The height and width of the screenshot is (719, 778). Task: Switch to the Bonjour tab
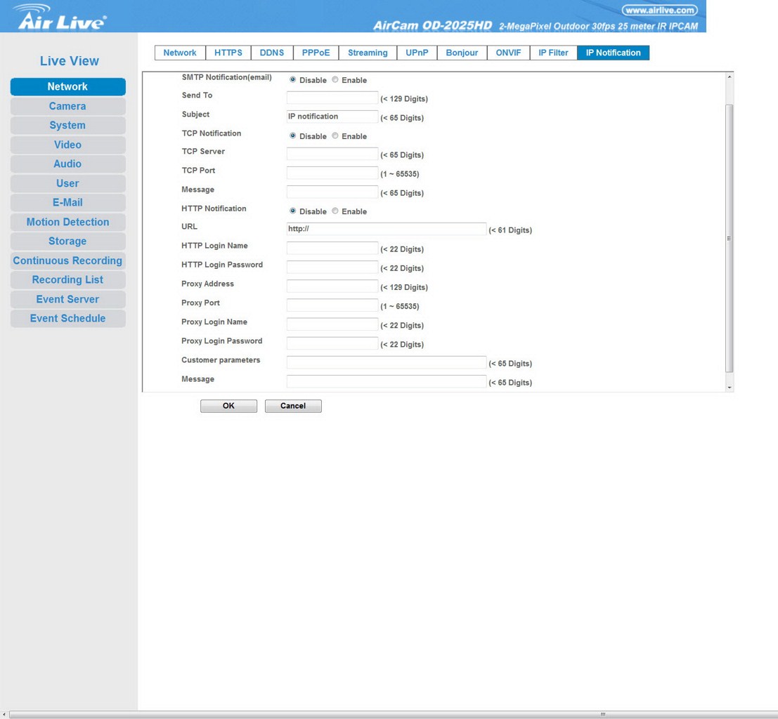462,53
